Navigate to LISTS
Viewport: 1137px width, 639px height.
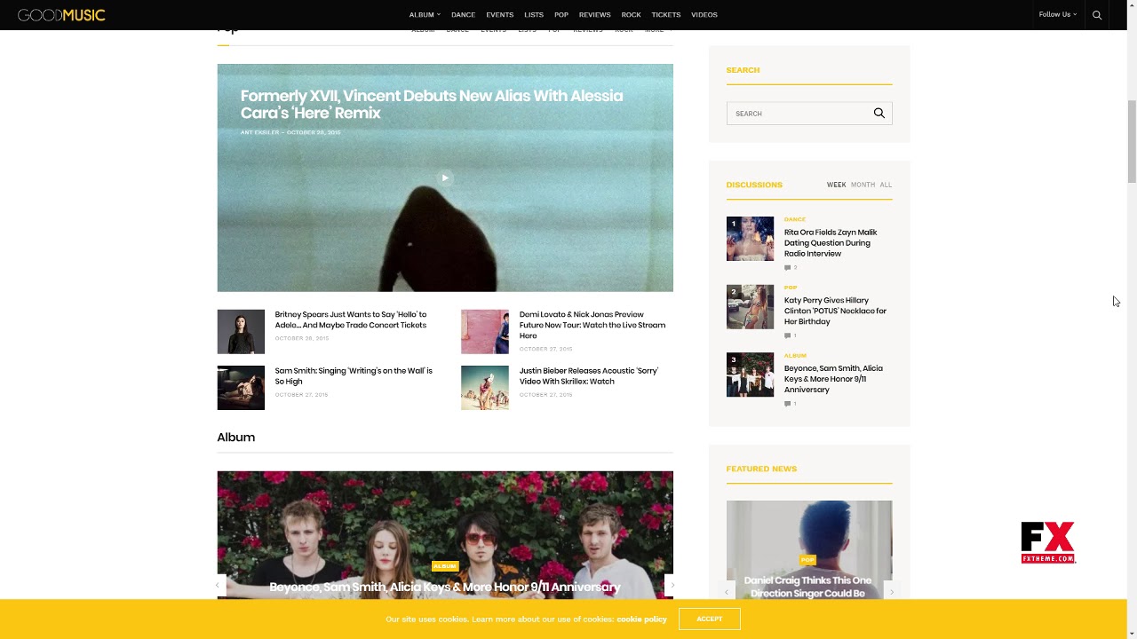pos(534,15)
